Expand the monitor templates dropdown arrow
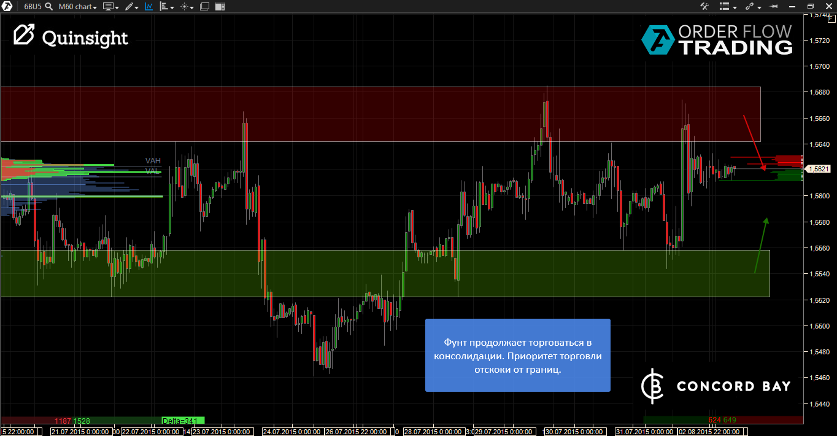837x436 pixels. pos(117,7)
